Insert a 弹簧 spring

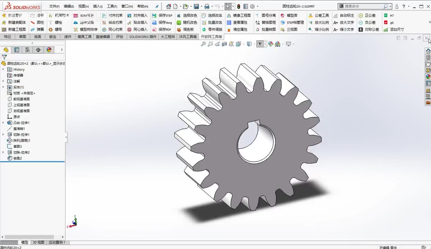click(37, 29)
